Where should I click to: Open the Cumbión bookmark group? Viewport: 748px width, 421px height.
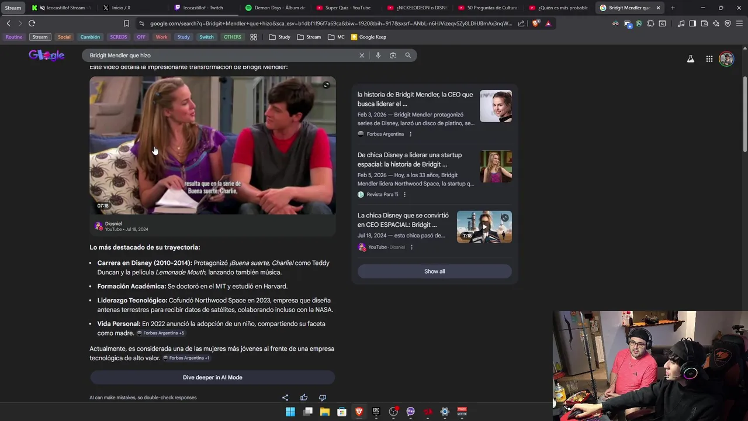(90, 37)
